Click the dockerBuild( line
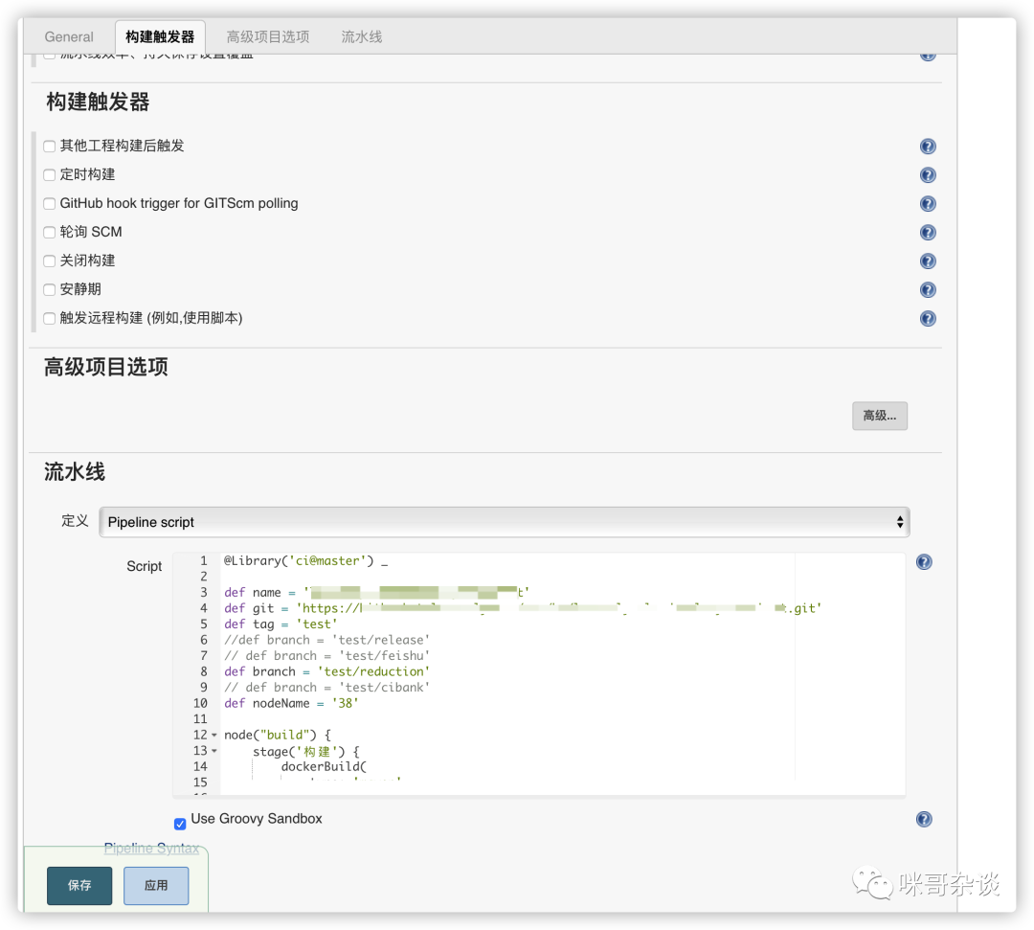This screenshot has width=1034, height=930. point(324,766)
